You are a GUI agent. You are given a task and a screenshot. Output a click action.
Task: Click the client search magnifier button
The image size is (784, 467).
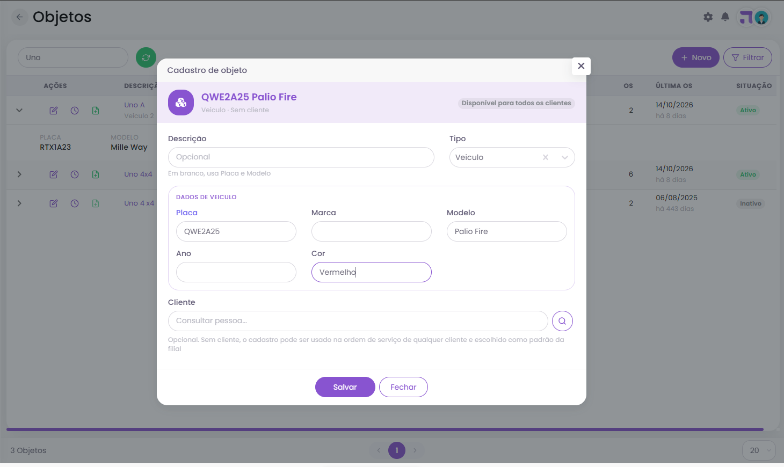click(x=562, y=321)
